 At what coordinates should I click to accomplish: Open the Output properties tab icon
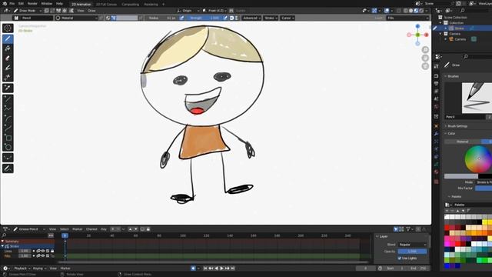click(x=437, y=84)
